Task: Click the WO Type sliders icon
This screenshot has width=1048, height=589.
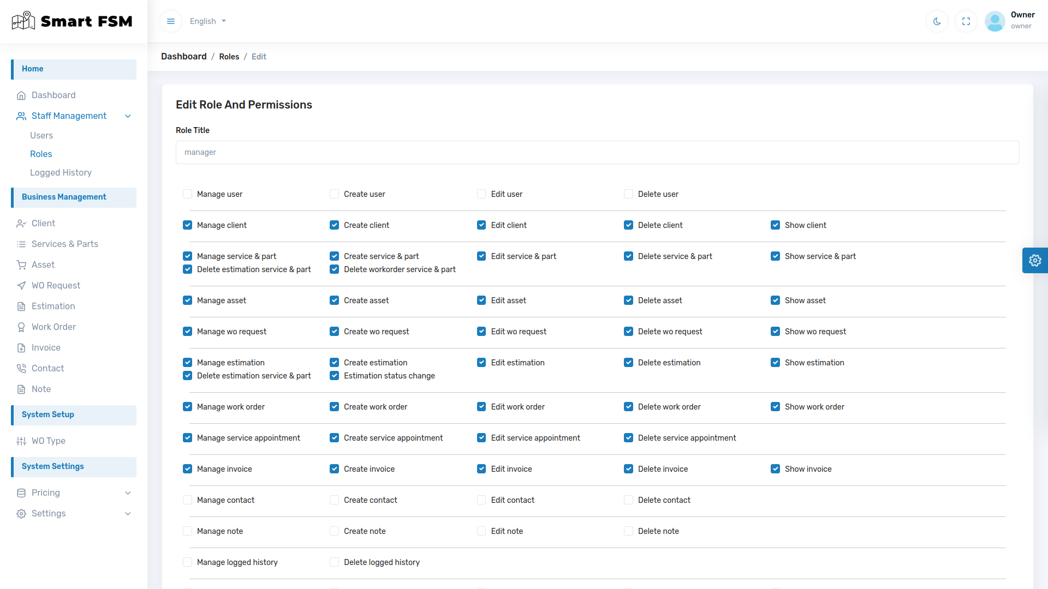Action: 21,441
